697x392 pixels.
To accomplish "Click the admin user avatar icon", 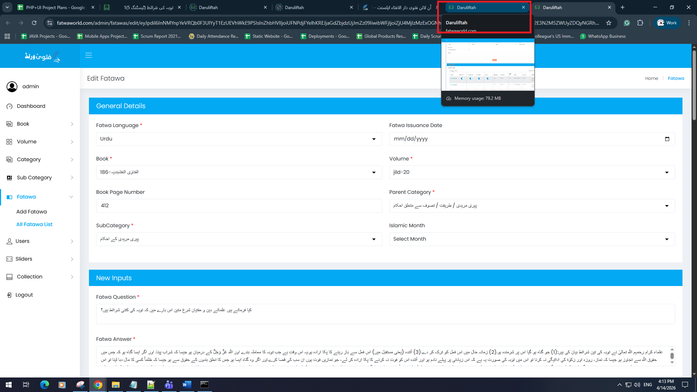I will pyautogui.click(x=12, y=87).
